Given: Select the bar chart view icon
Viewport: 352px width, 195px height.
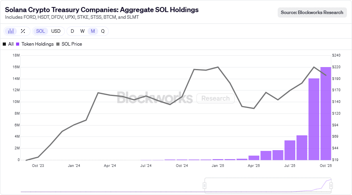Looking at the screenshot, I should click(x=11, y=31).
